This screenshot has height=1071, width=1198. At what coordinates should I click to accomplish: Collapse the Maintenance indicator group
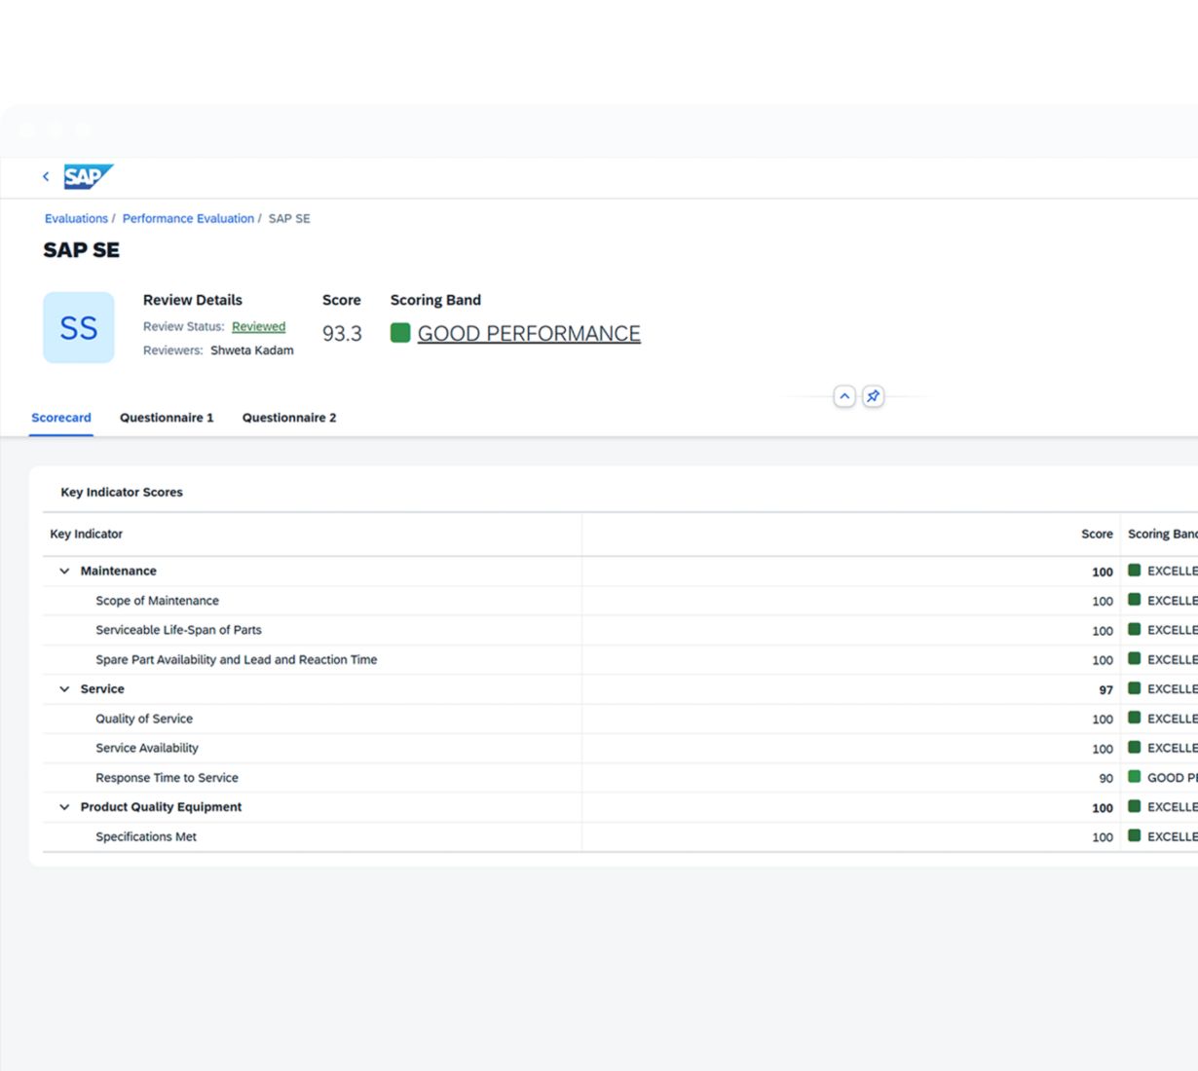coord(64,572)
